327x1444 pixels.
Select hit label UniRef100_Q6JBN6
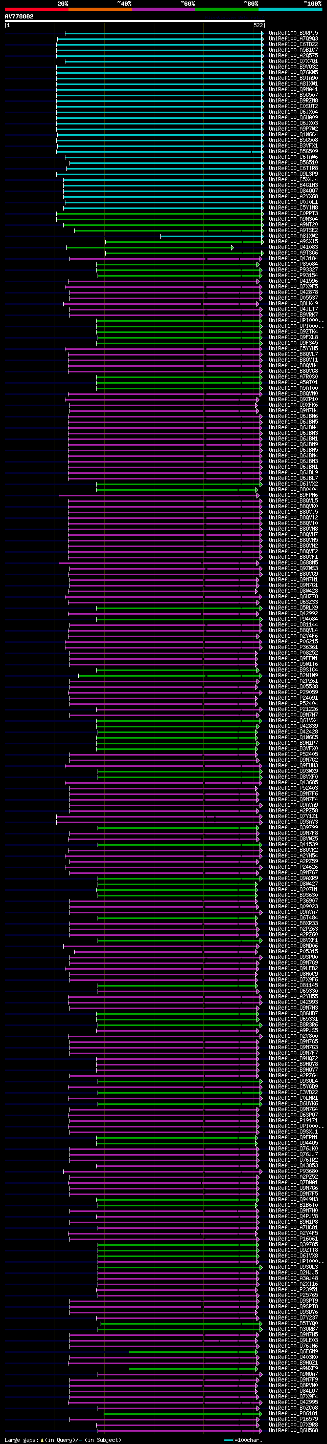coord(293,416)
